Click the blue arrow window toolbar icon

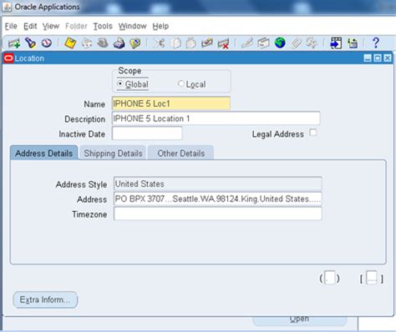tap(336, 43)
